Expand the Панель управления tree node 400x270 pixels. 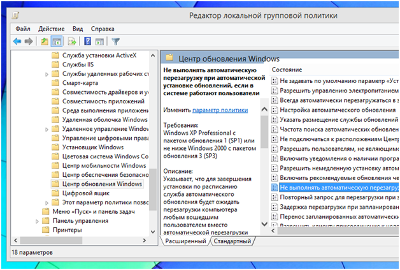pyautogui.click(x=36, y=221)
